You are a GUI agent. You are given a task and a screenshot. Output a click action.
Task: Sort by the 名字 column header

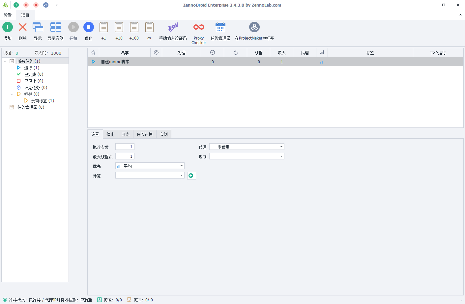coord(125,53)
